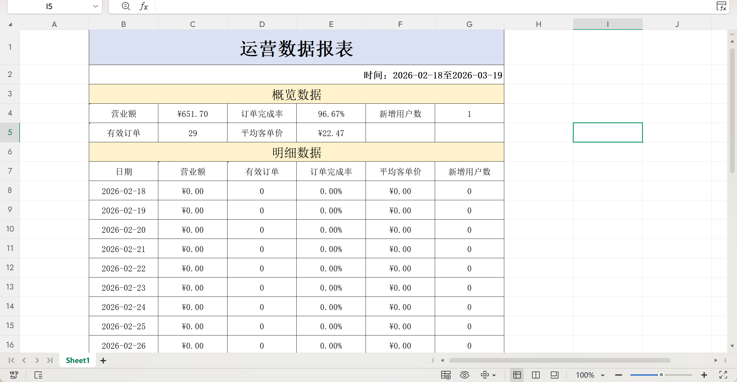Click the zoom slider handle
Viewport: 737px width, 382px height.
pos(661,375)
